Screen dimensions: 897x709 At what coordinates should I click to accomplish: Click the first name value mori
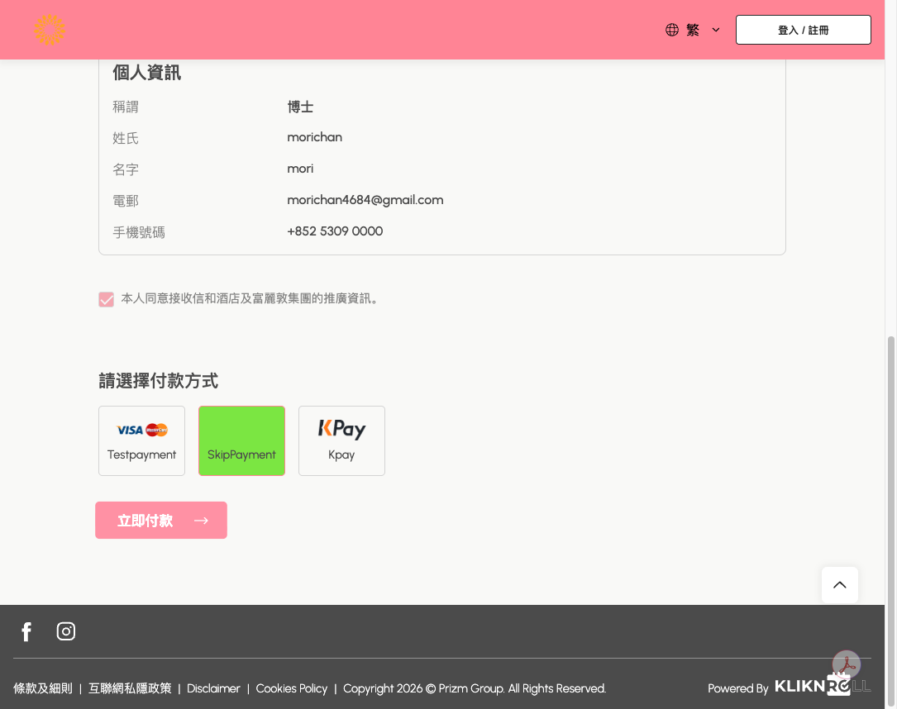[300, 169]
